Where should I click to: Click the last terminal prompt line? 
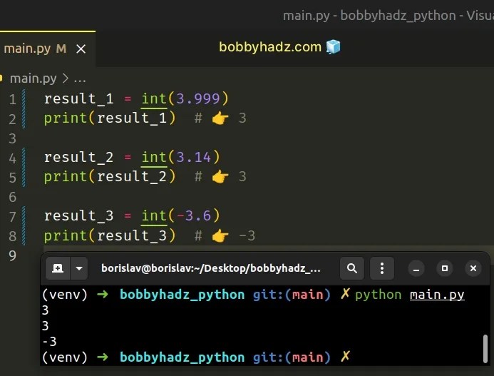coord(195,357)
